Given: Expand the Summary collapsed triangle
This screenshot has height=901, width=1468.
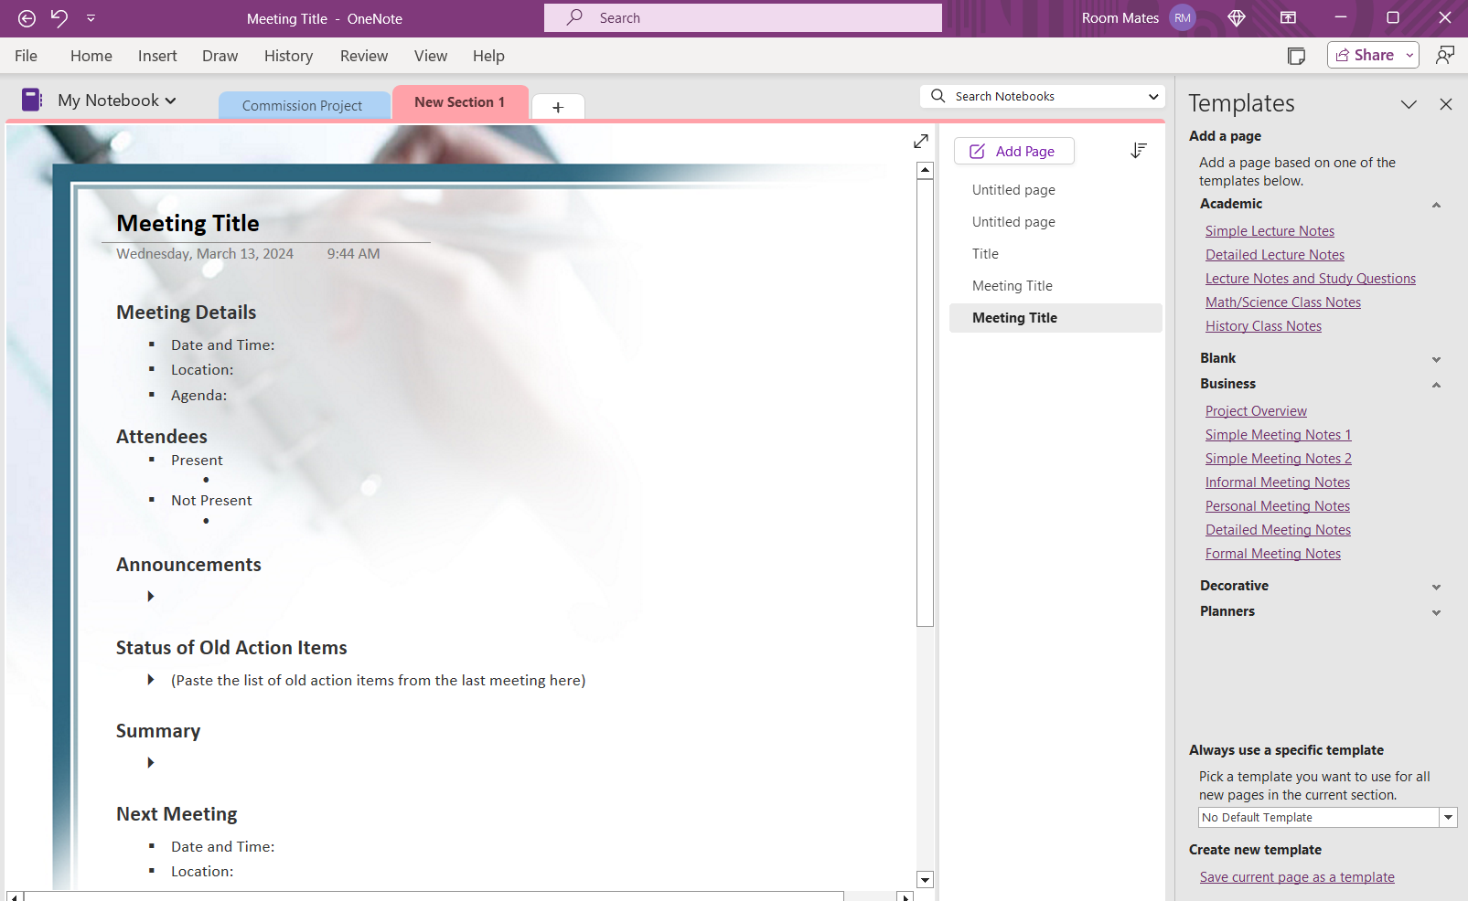Looking at the screenshot, I should tap(151, 763).
